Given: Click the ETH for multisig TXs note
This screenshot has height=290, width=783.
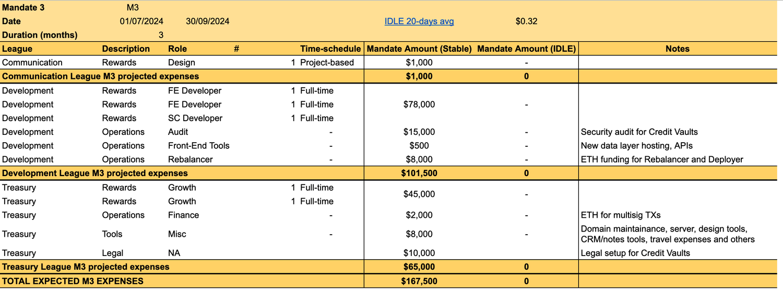Looking at the screenshot, I should pyautogui.click(x=621, y=215).
